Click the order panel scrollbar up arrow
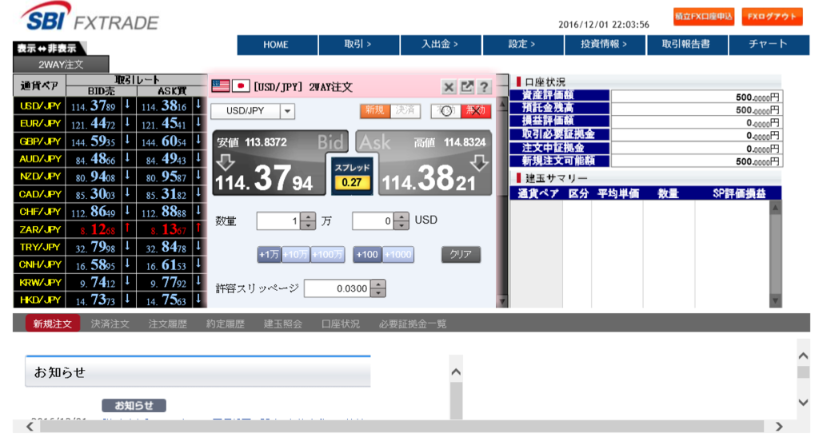Screen dimensions: 819x437 pos(502,104)
